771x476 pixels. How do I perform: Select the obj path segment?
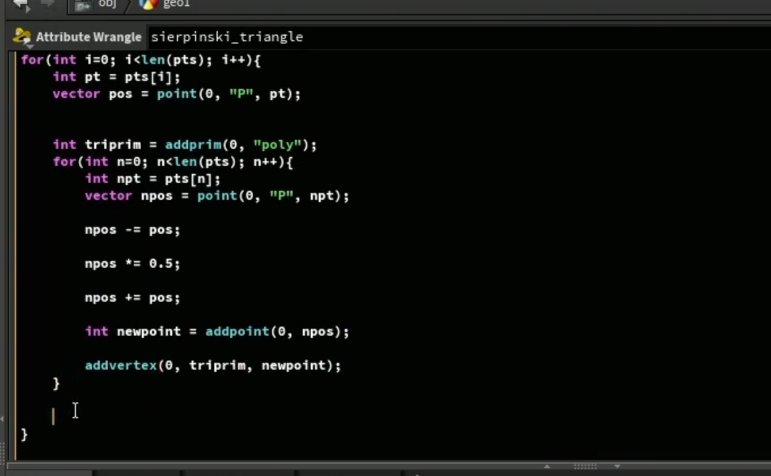(x=107, y=4)
